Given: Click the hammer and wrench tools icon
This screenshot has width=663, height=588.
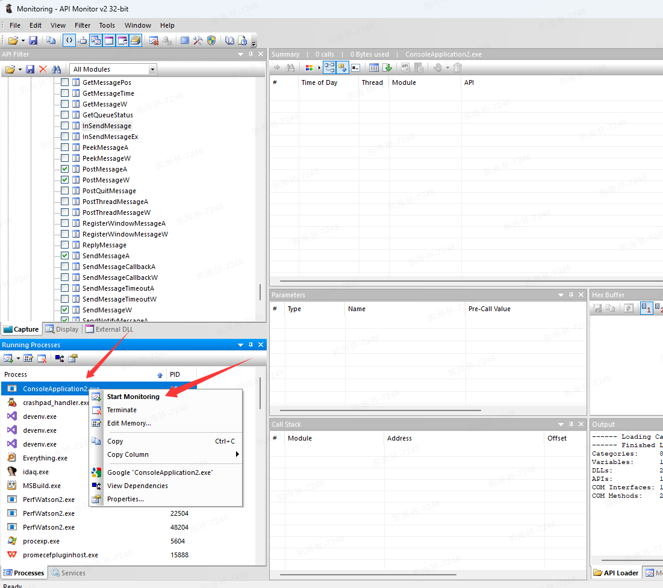Looking at the screenshot, I should 198,40.
